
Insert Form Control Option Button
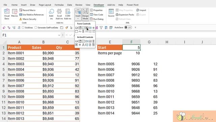(93, 28)
